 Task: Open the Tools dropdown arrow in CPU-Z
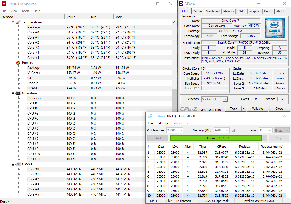pos(244,109)
